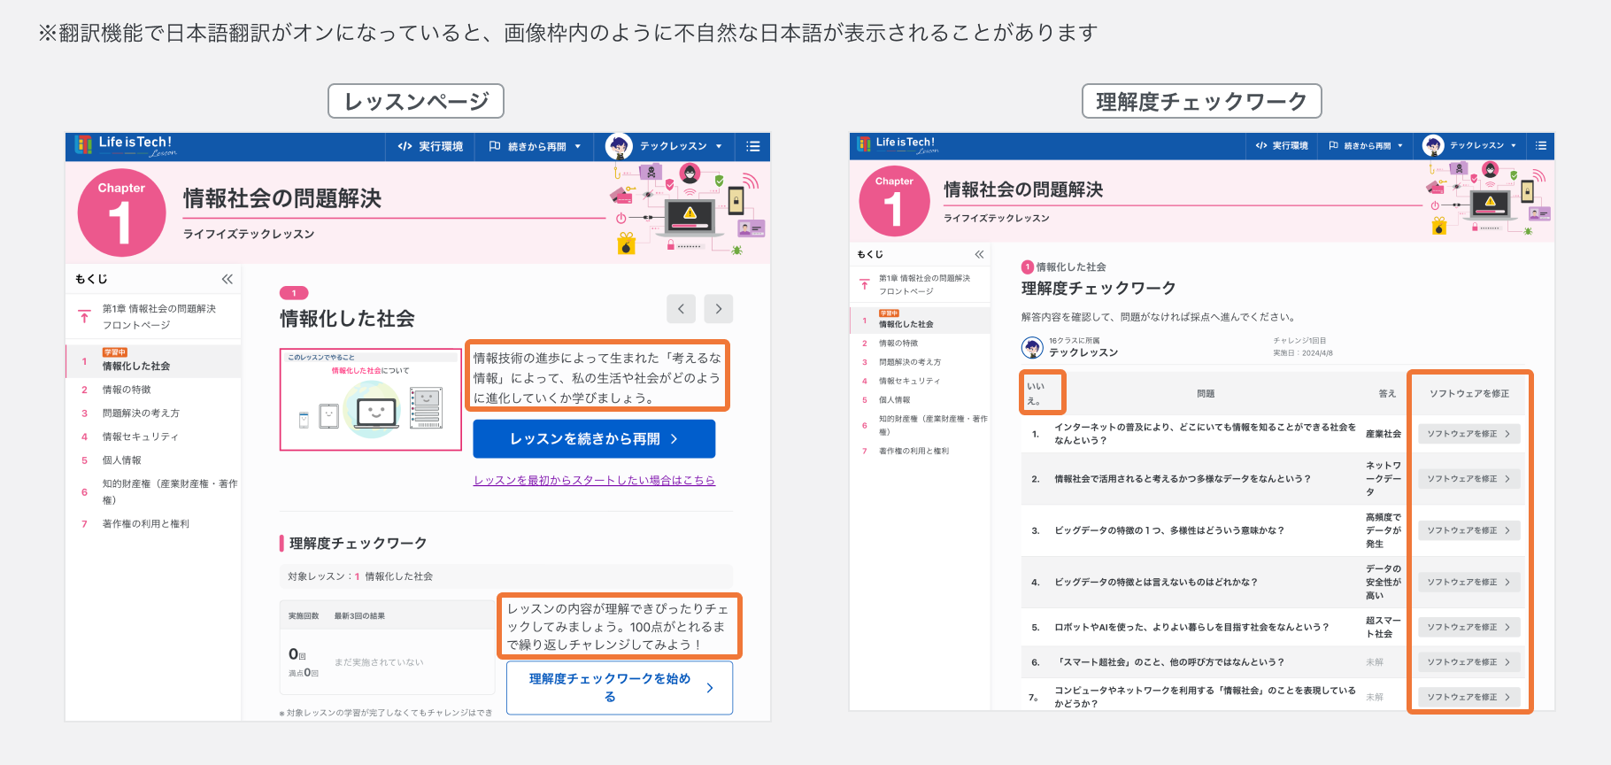Click ソフトウェアを修正 button for question 7
The width and height of the screenshot is (1611, 765).
[1469, 697]
